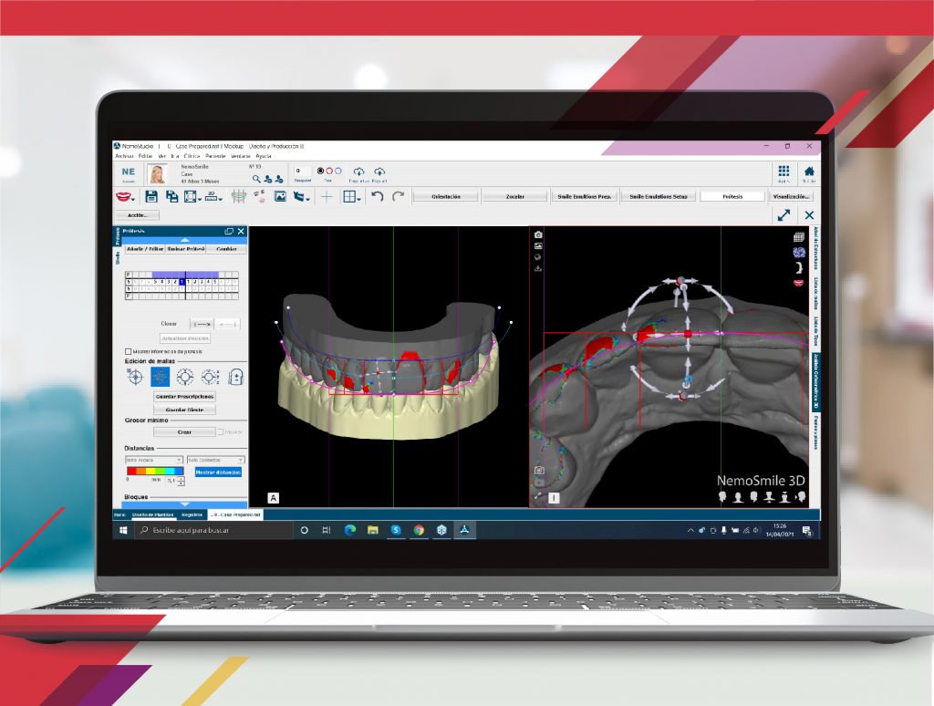This screenshot has height=706, width=934.
Task: Switch to the Prótesis workflow tab
Action: [x=732, y=196]
